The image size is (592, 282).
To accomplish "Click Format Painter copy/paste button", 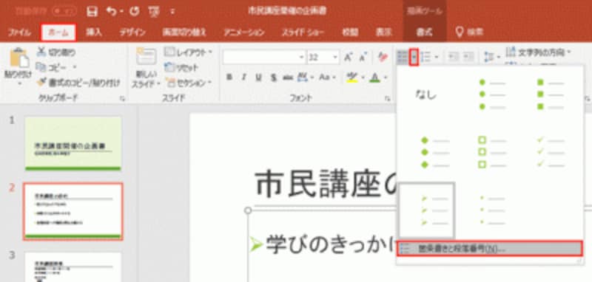I will [78, 82].
